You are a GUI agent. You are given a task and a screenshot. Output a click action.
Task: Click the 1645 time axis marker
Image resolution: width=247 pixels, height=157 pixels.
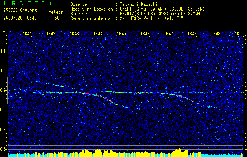pos(121,33)
